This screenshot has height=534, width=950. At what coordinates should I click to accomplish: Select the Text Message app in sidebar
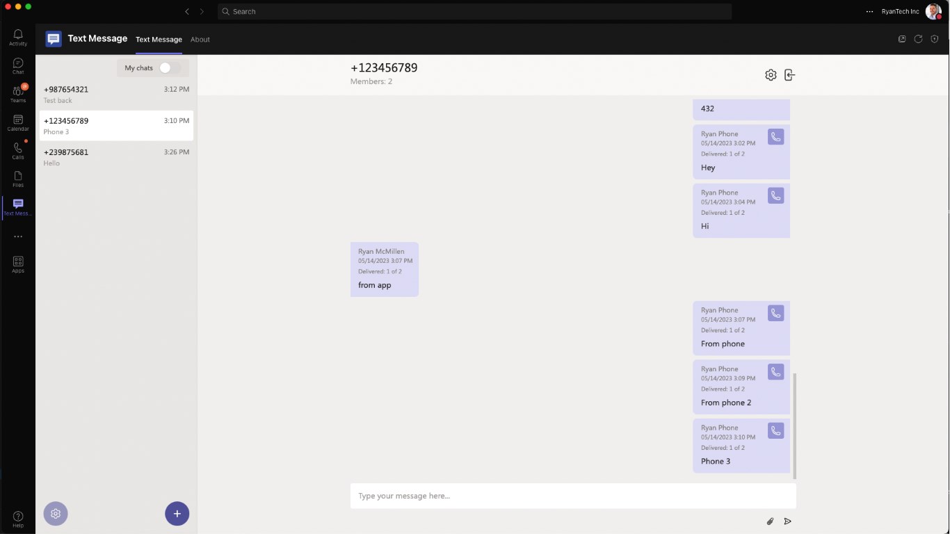18,207
